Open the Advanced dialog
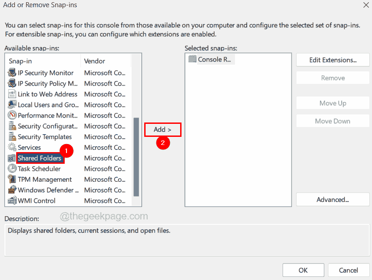Image resolution: width=372 pixels, height=280 pixels. point(332,199)
